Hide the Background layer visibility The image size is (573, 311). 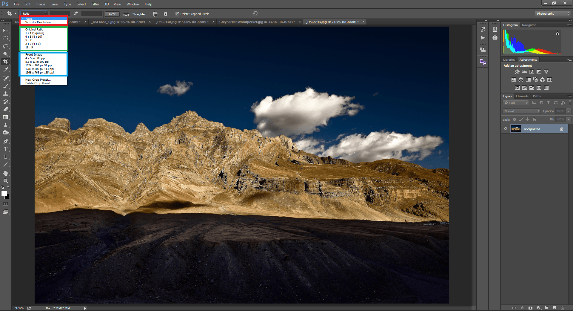(x=506, y=129)
